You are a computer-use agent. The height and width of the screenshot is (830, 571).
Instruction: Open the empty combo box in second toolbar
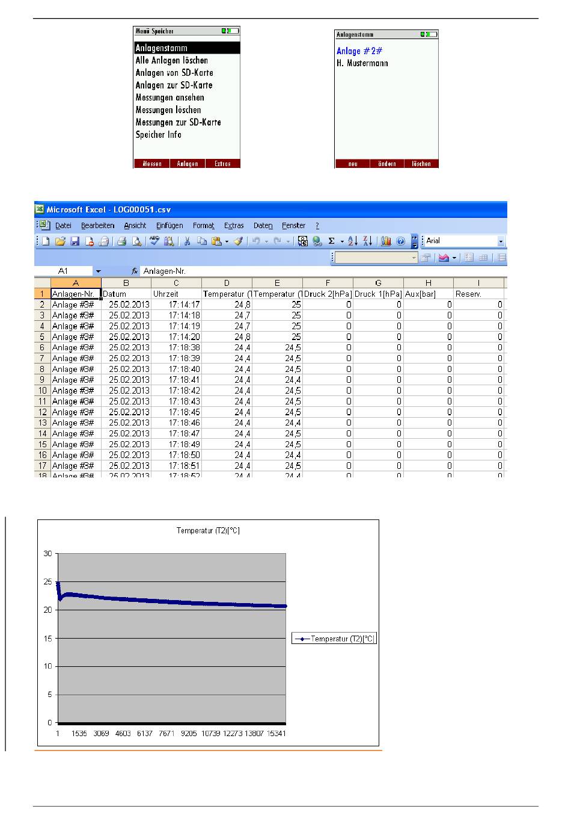376,258
